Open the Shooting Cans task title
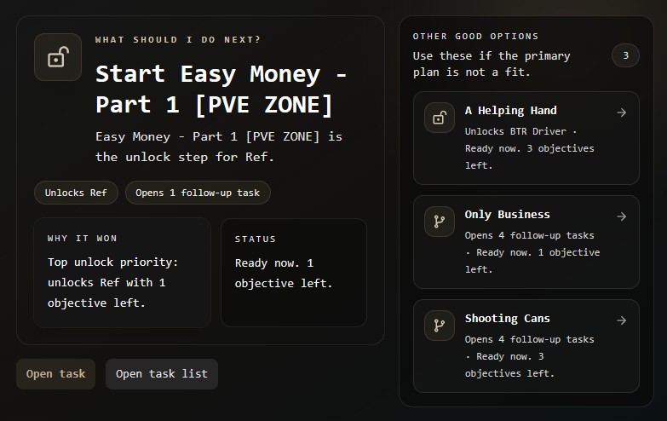667x421 pixels. (x=507, y=319)
